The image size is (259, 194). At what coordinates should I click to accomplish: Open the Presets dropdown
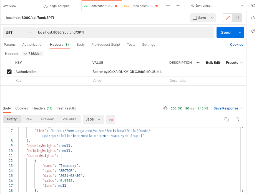click(234, 63)
